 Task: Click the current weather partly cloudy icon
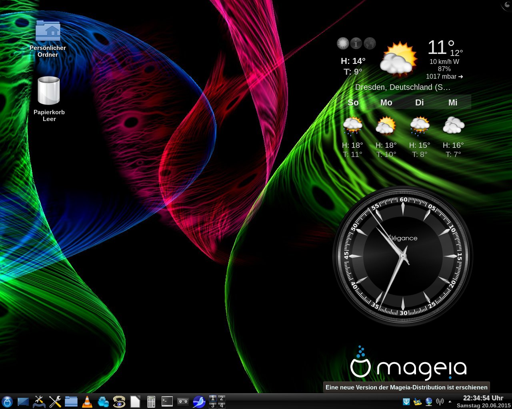398,59
